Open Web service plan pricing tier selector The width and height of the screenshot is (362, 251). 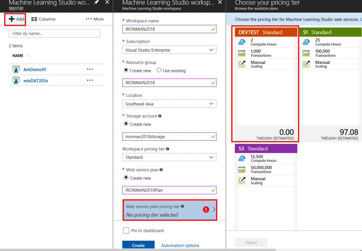[170, 210]
